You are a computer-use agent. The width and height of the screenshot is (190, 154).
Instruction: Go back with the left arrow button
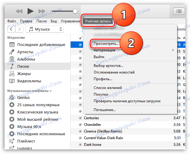[x=11, y=29]
